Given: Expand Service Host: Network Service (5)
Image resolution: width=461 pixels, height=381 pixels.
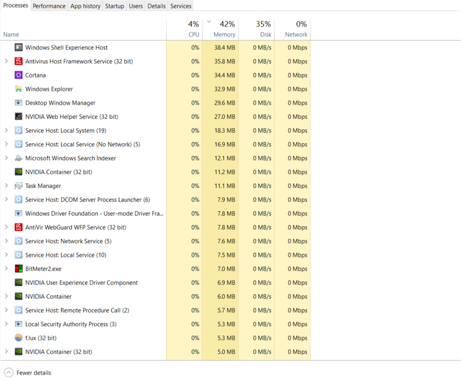Looking at the screenshot, I should pos(6,240).
